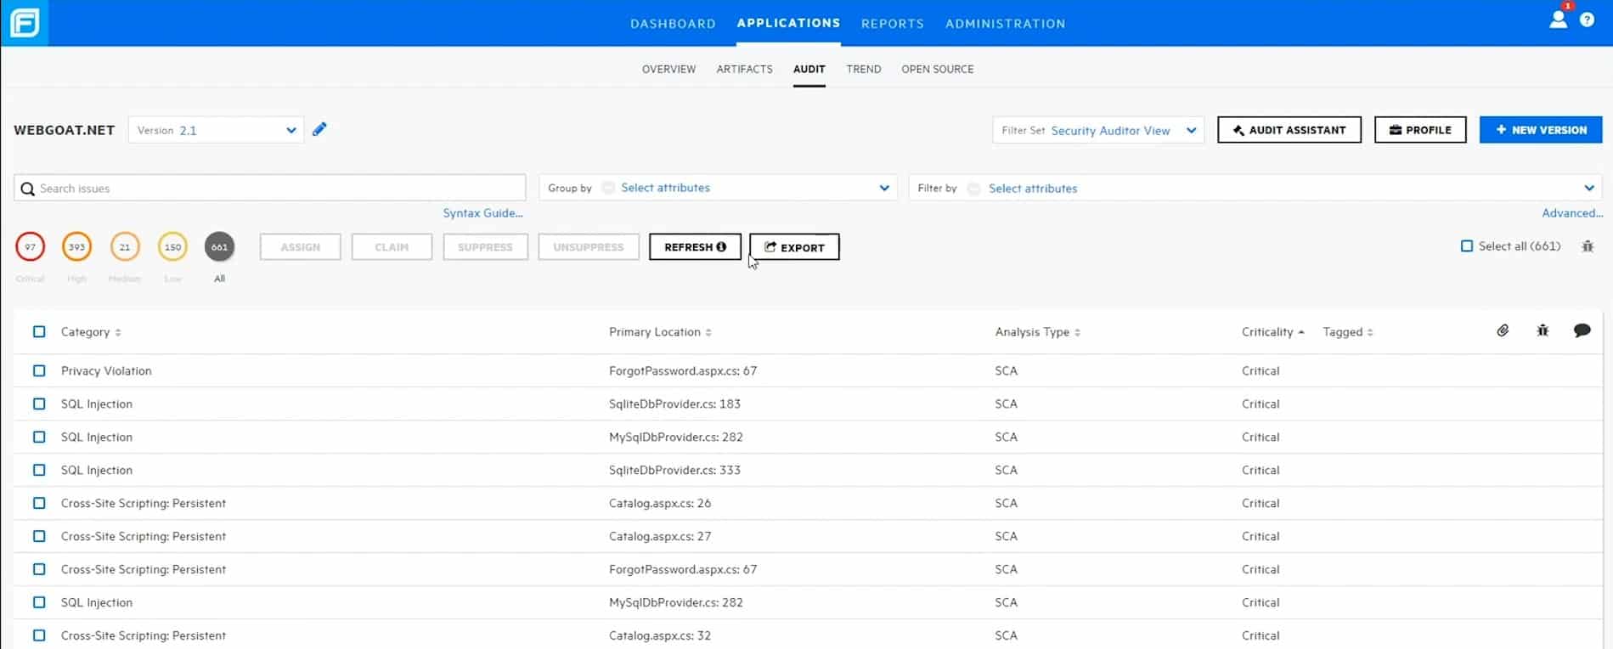Open the Version 2.1 dropdown
Viewport: 1613px width, 649px height.
click(x=216, y=130)
